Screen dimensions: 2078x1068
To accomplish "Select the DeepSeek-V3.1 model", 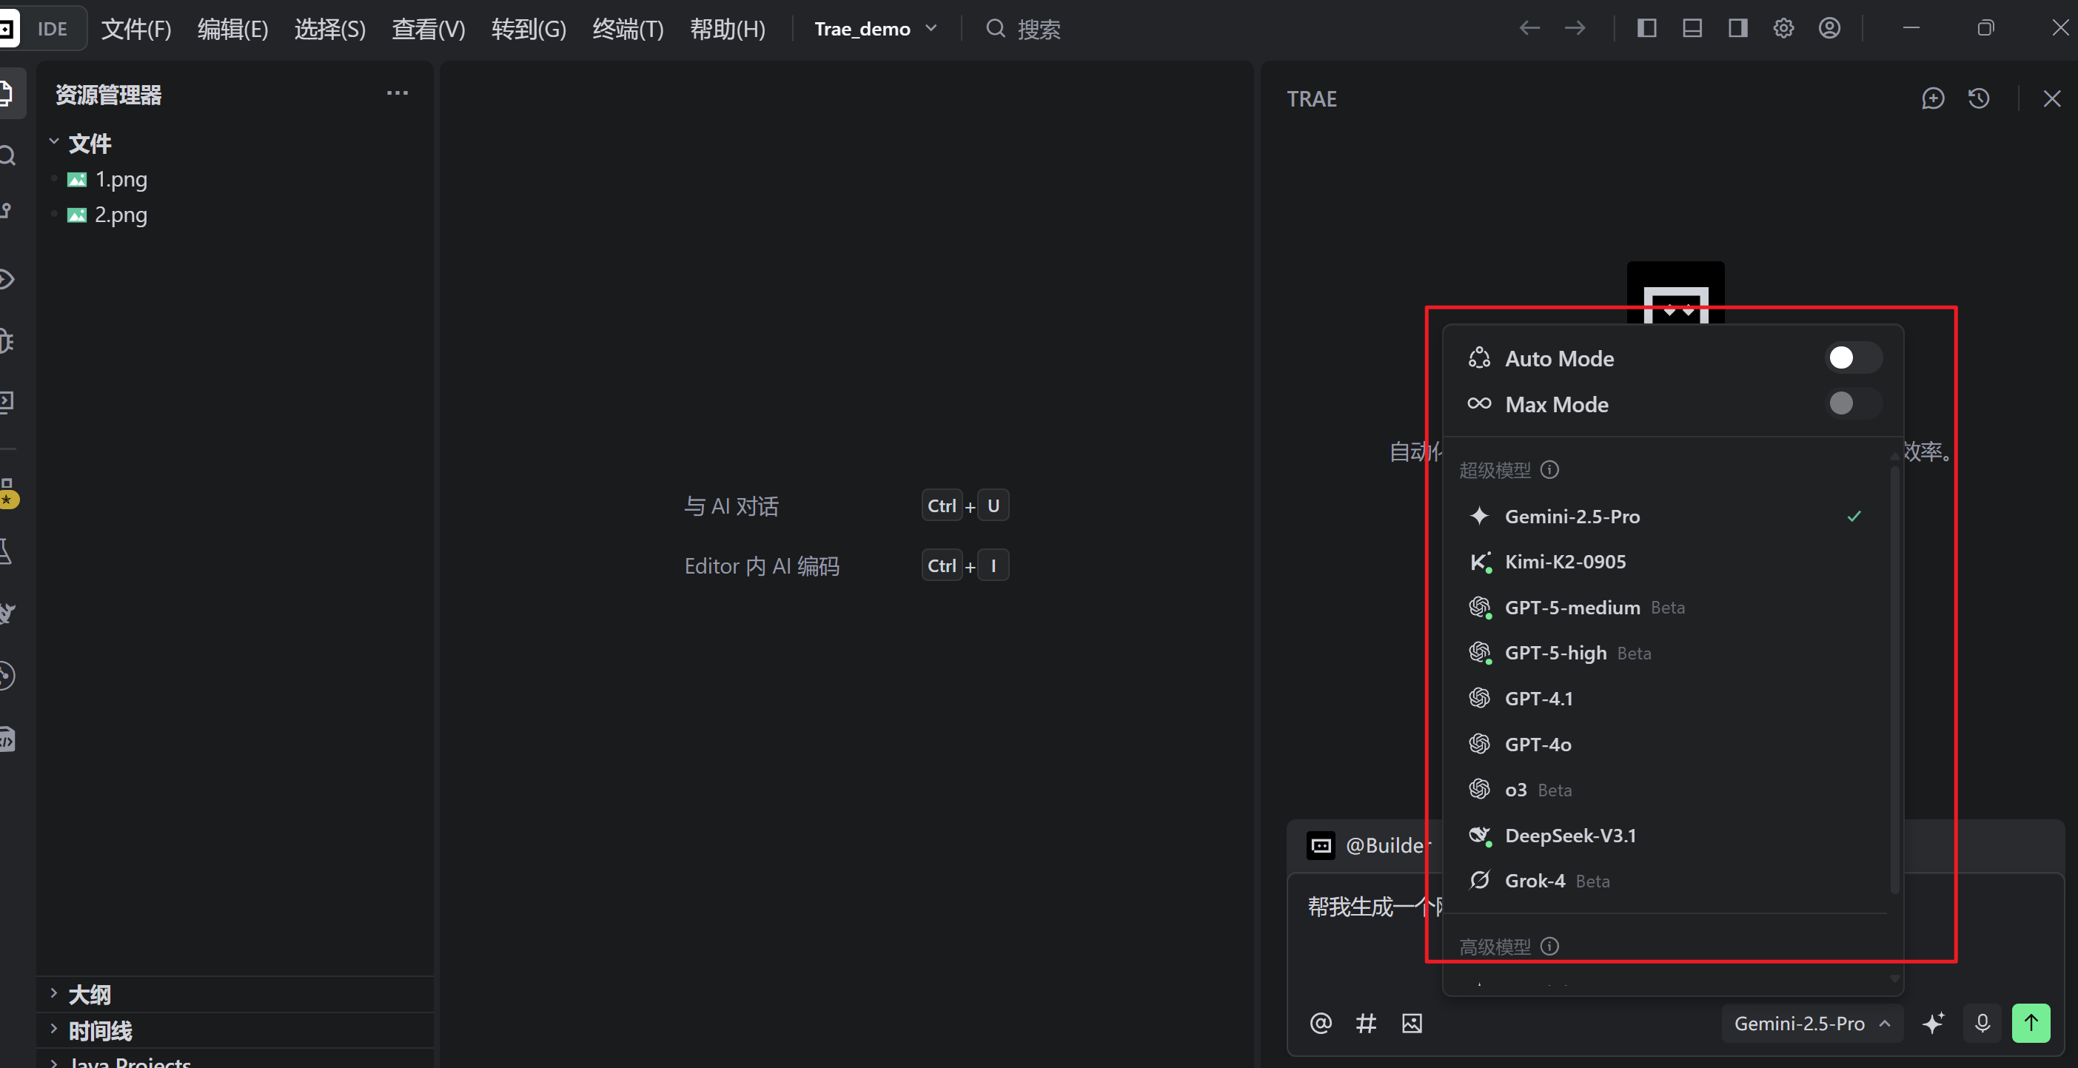I will (x=1570, y=835).
